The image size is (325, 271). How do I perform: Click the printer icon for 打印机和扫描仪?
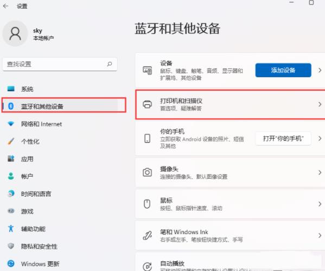click(x=148, y=104)
